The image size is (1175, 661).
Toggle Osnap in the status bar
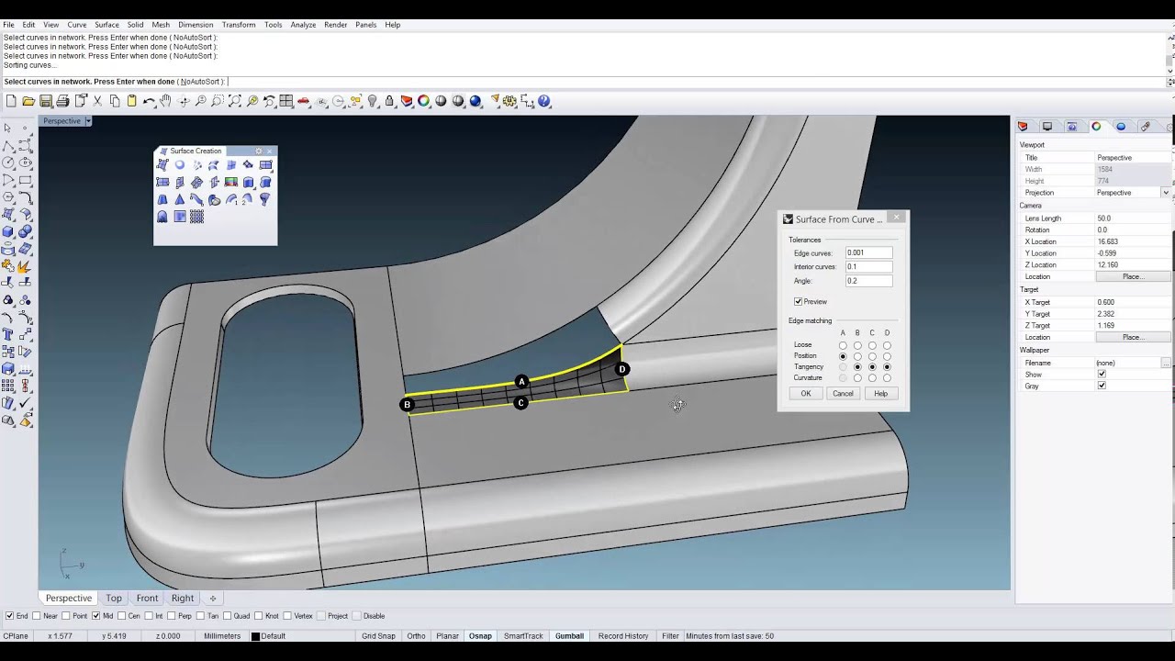coord(480,636)
